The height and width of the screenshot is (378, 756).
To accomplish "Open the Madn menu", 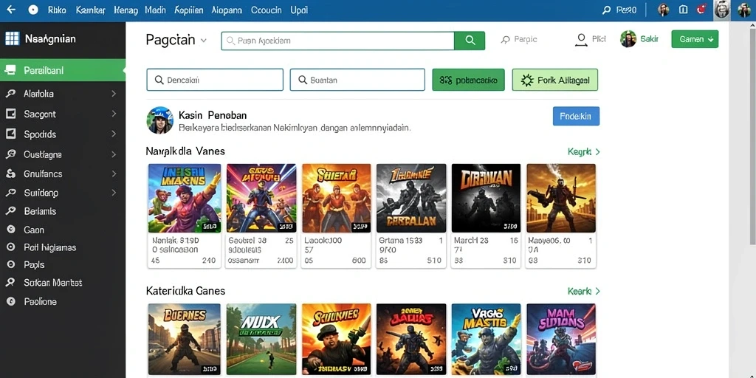I will pos(155,10).
